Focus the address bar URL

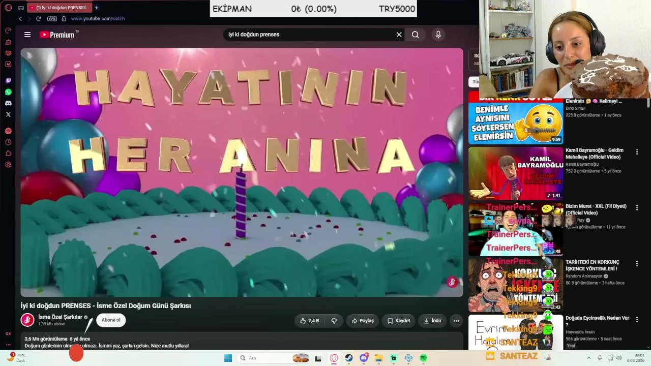coord(98,19)
